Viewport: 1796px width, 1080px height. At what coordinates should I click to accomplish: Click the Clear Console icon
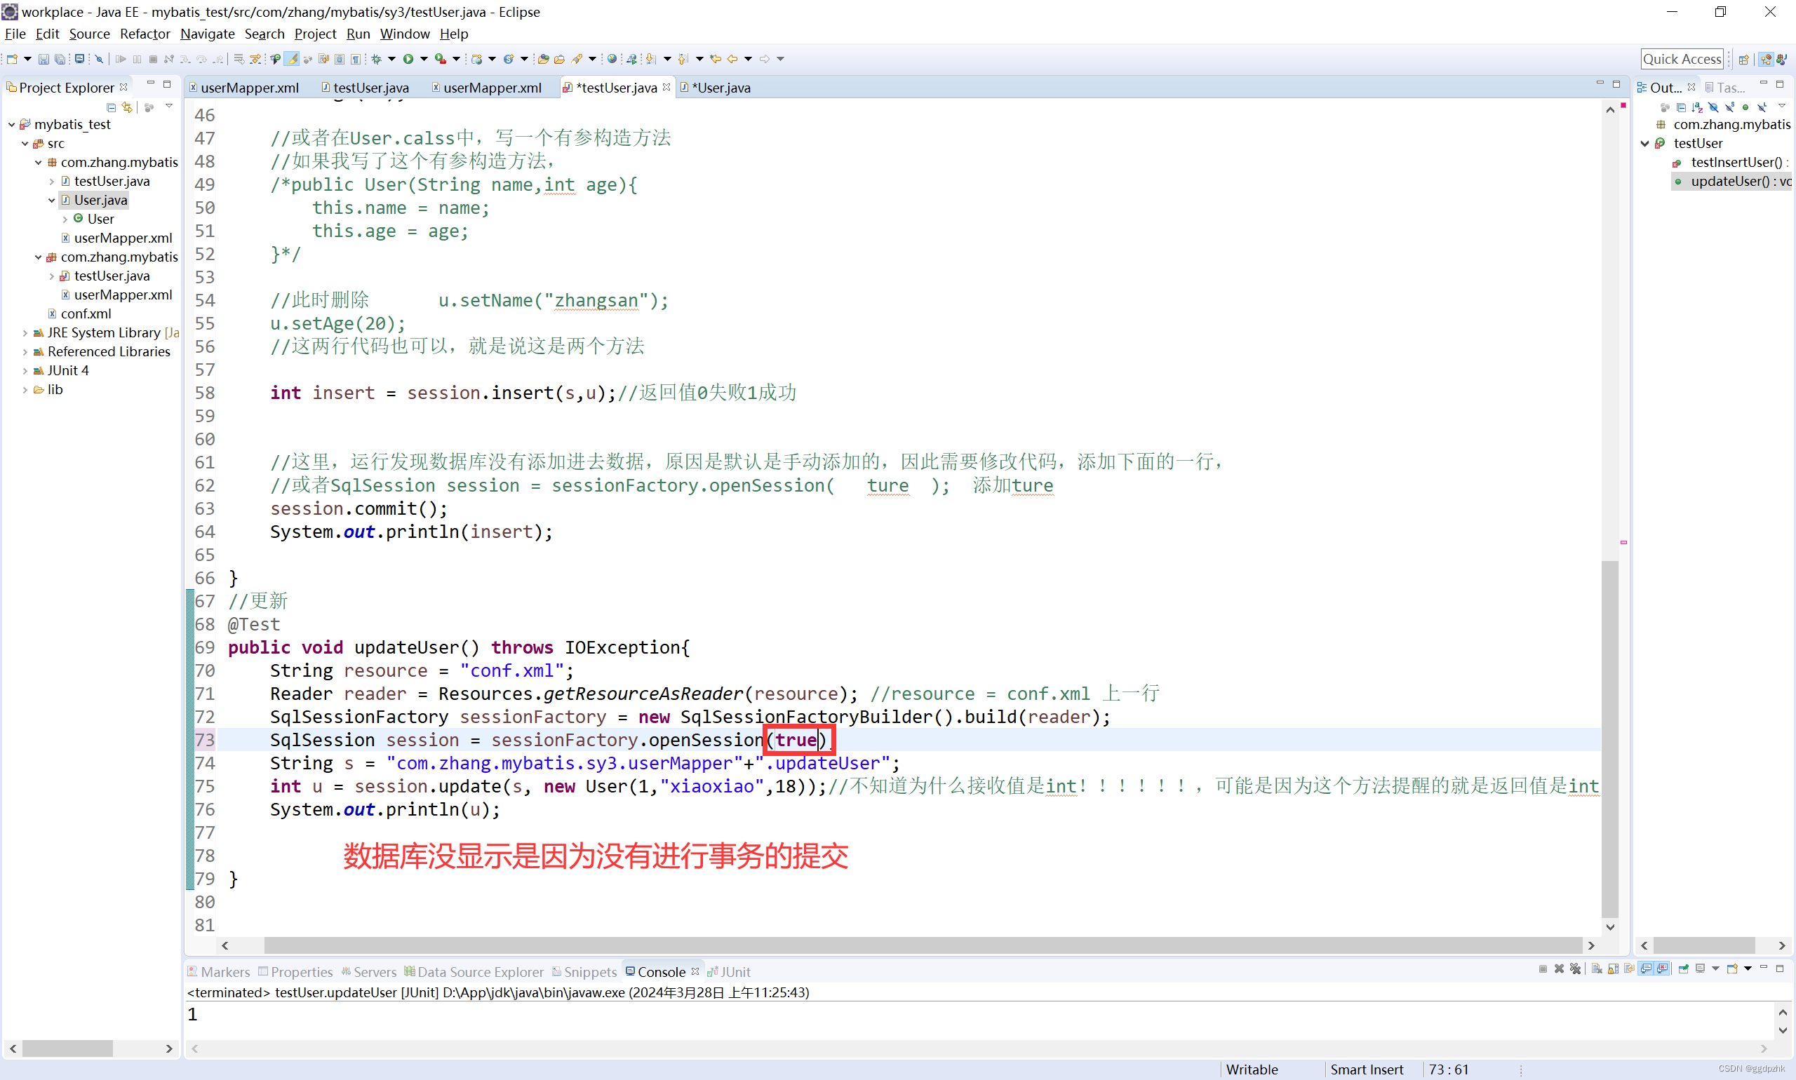[x=1596, y=968]
